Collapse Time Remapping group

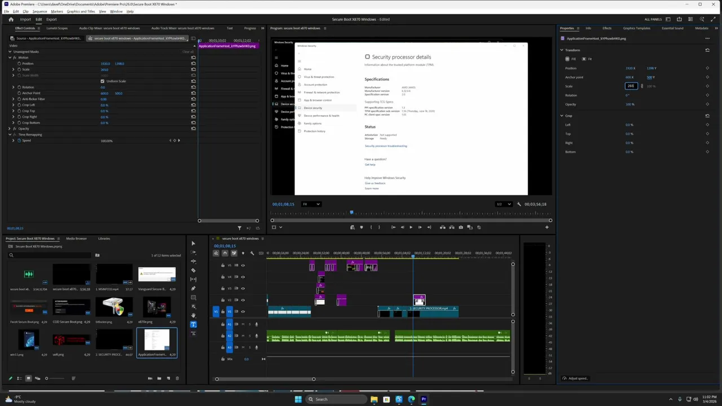10,134
